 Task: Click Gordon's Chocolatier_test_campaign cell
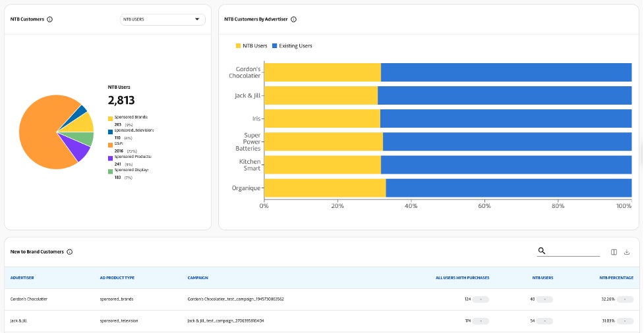tap(235, 299)
